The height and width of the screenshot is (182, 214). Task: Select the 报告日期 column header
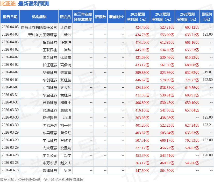coord(10,17)
